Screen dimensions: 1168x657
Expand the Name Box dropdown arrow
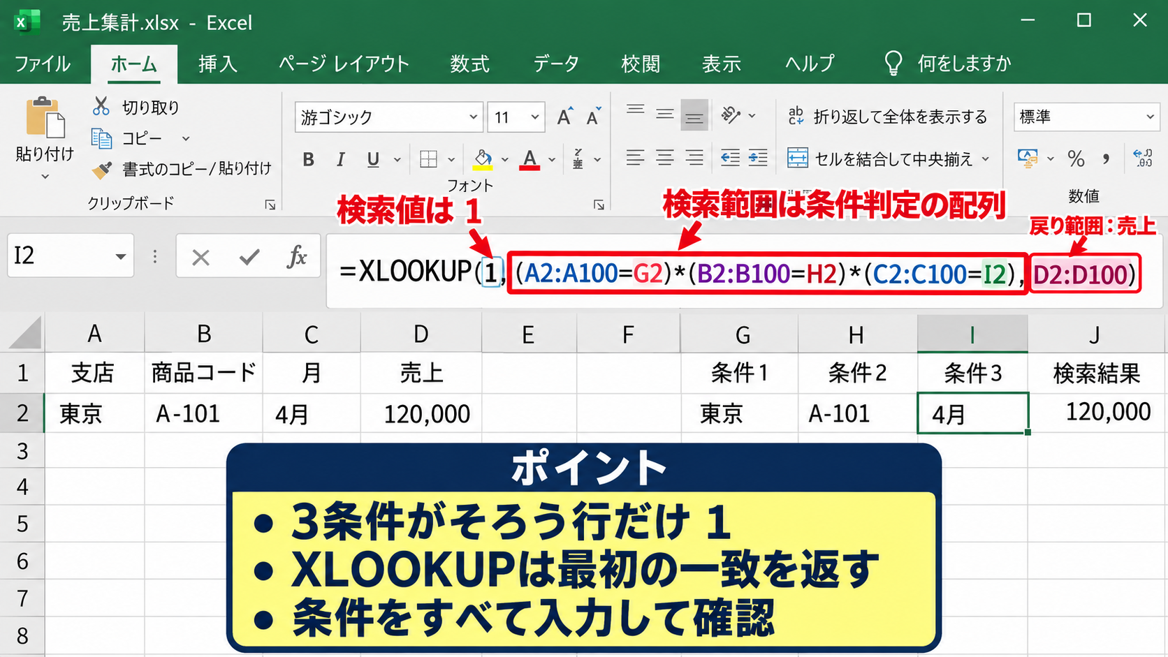[x=121, y=257]
